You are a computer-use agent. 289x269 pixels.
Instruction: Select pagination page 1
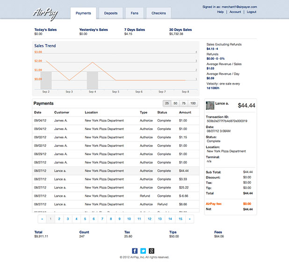coord(51,219)
